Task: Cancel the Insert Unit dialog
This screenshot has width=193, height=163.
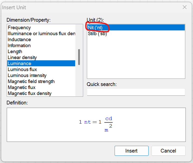Action: click(168, 151)
